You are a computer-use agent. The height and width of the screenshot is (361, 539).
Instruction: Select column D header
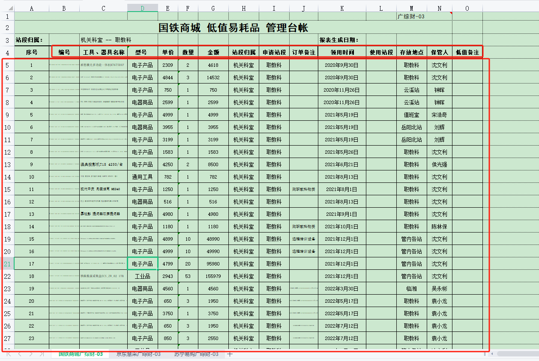[x=143, y=8]
